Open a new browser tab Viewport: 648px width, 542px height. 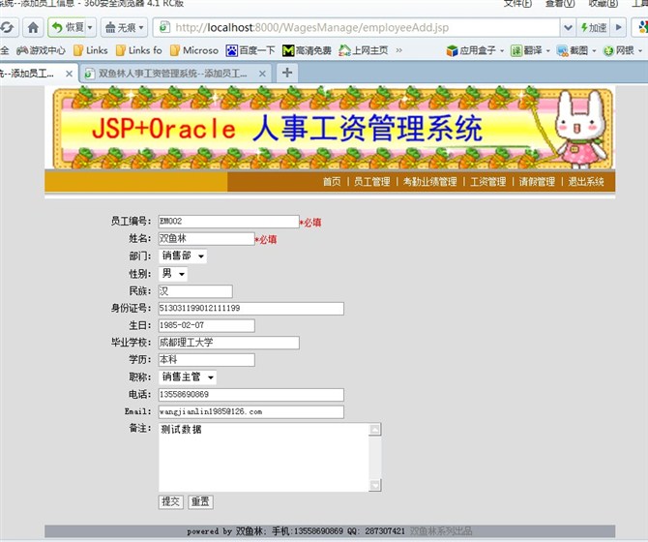(287, 73)
